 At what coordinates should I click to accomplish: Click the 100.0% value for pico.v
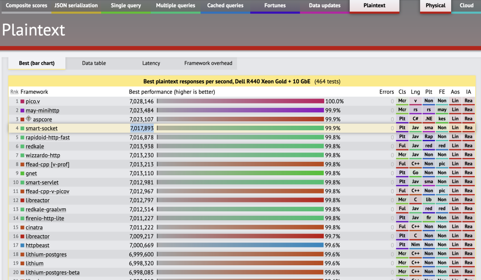click(334, 101)
